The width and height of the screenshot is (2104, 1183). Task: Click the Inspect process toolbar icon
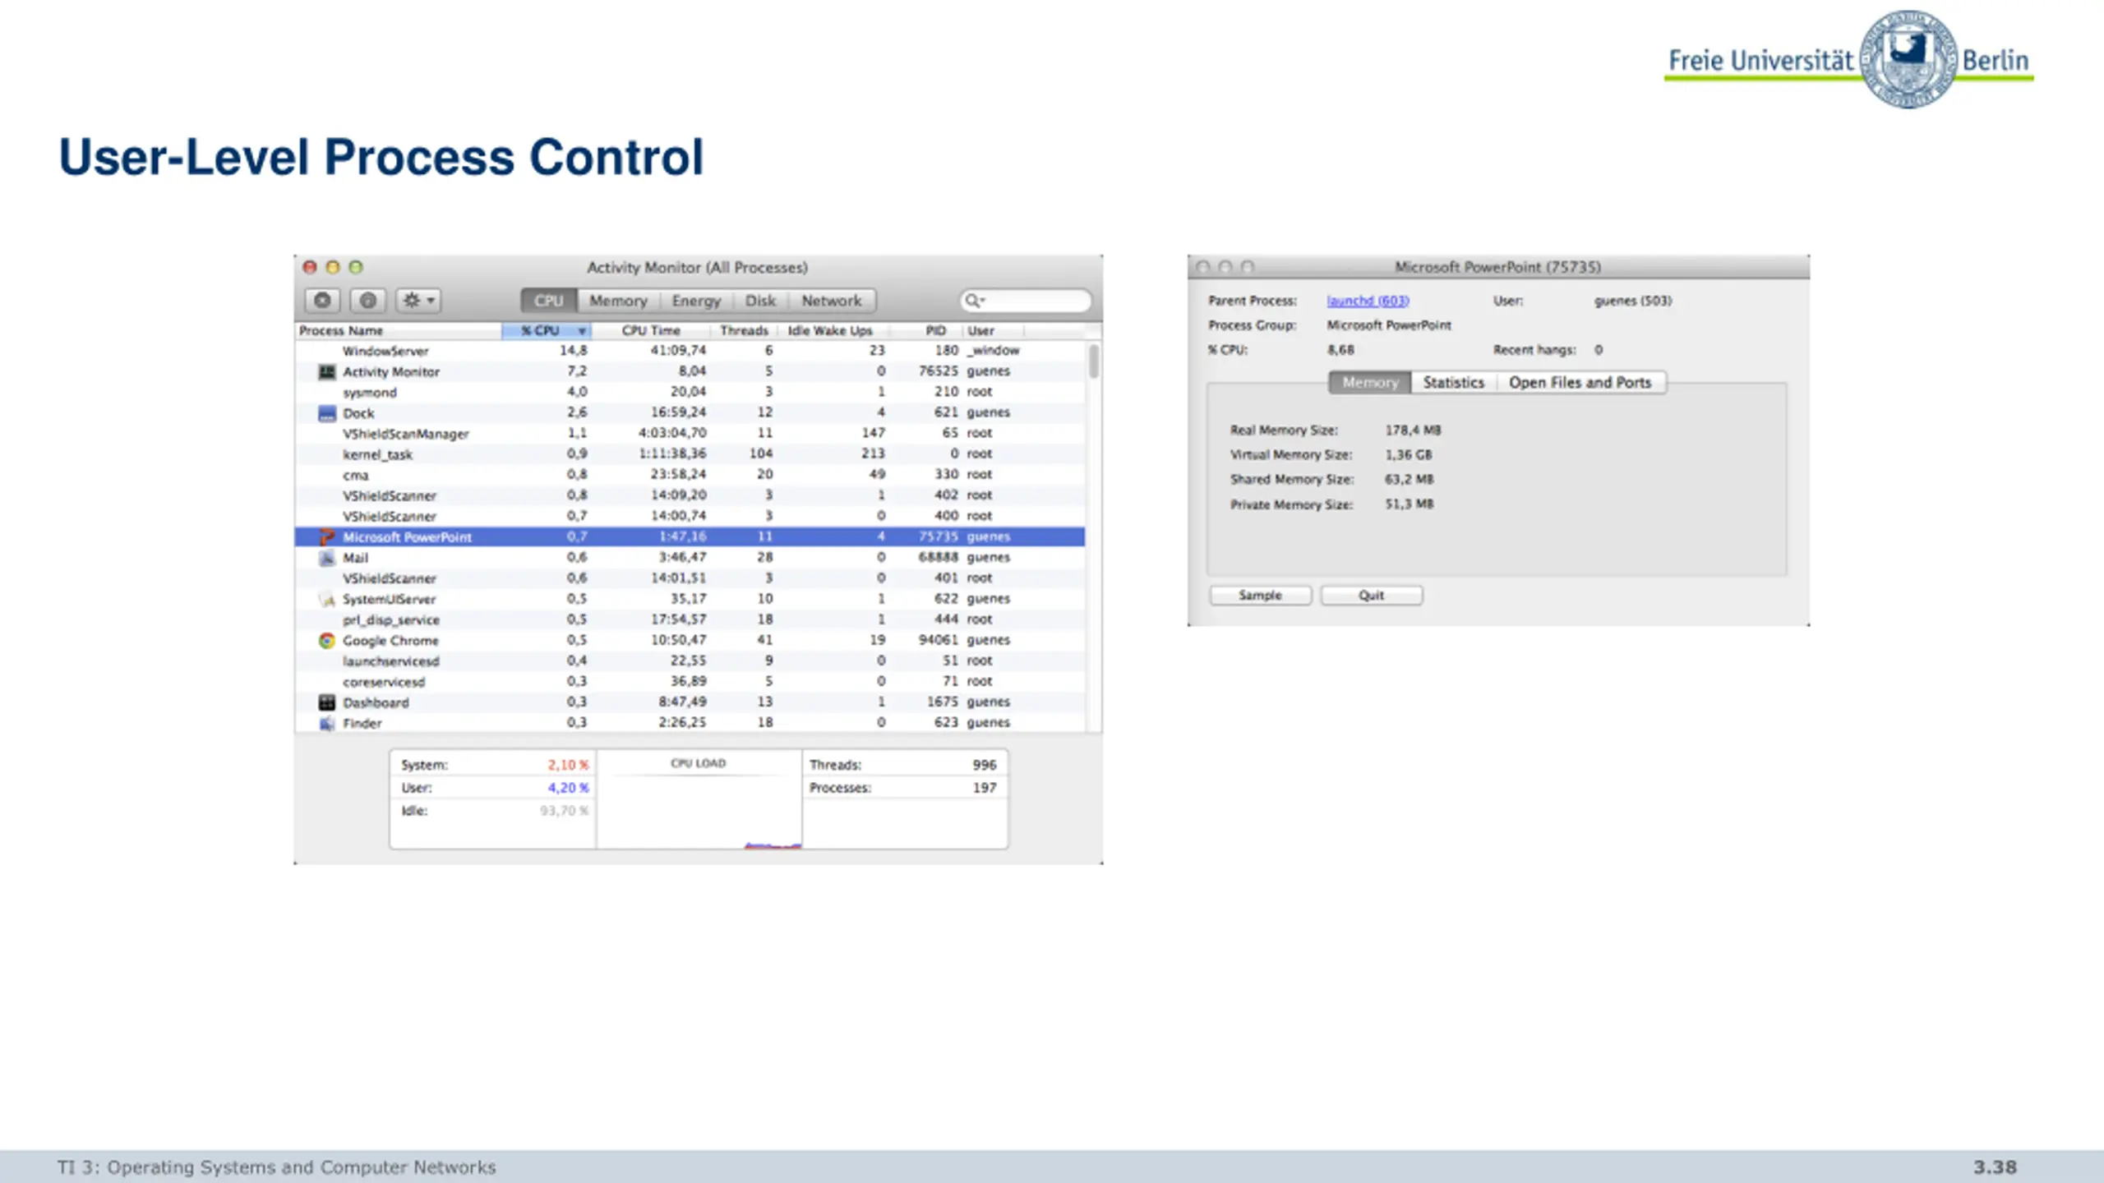click(x=368, y=301)
